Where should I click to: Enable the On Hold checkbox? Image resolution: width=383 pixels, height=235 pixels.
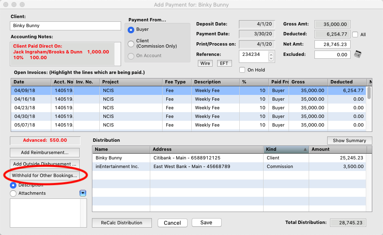(242, 70)
